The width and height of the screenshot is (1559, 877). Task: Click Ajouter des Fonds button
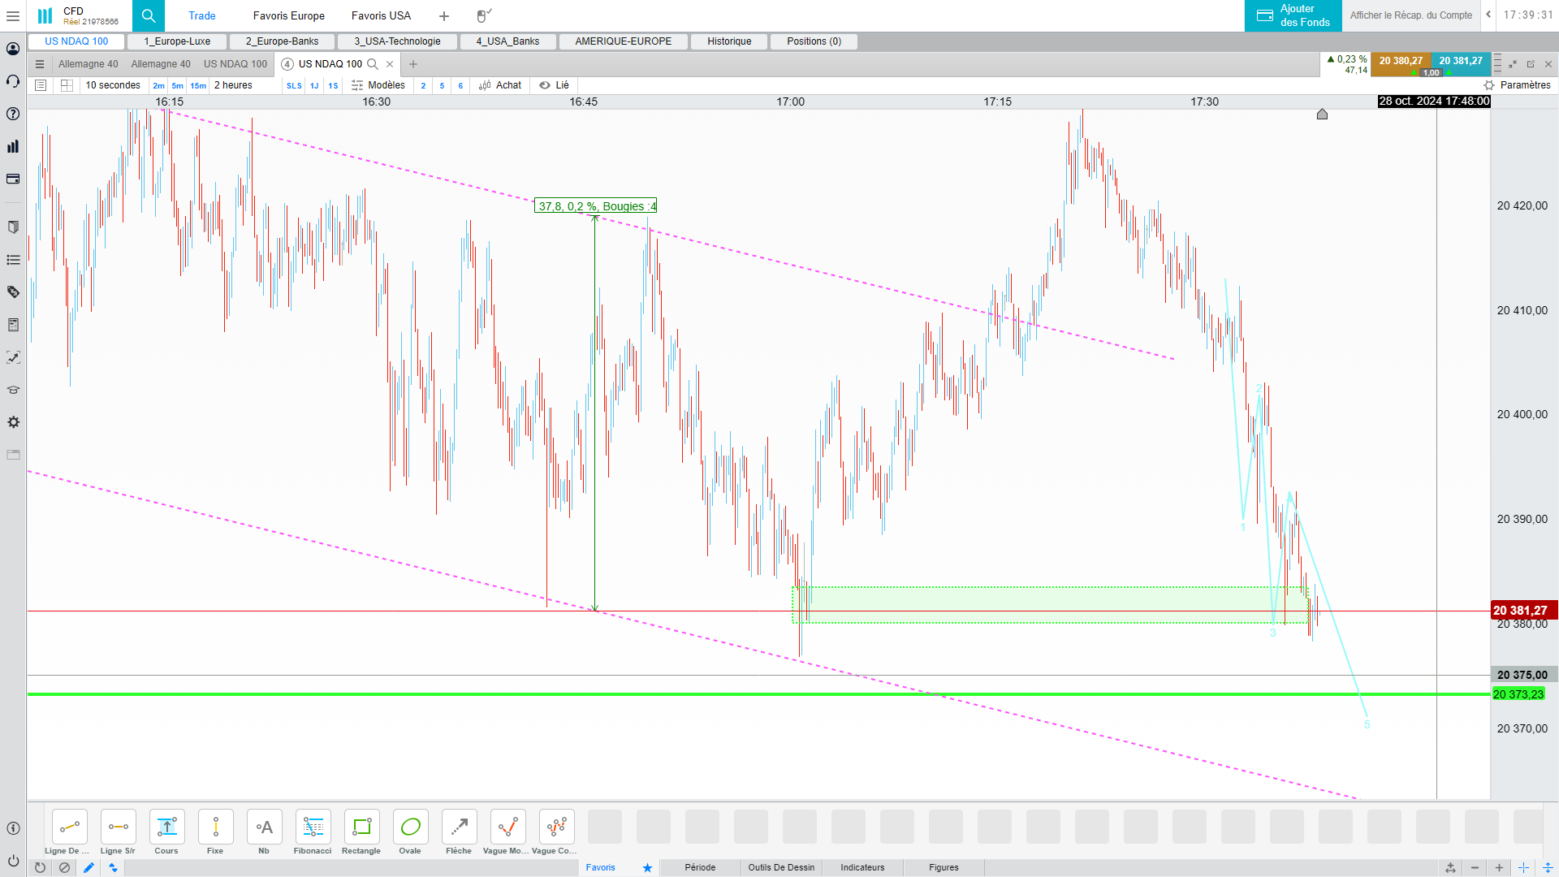coord(1293,15)
